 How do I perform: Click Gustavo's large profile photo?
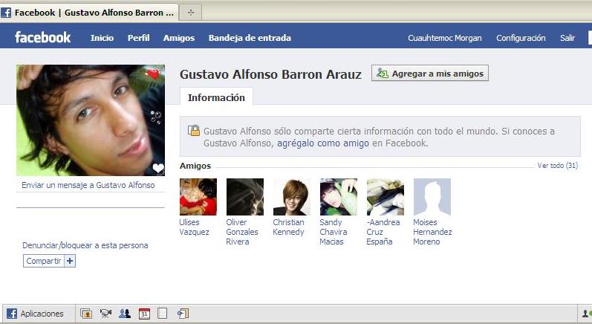tap(91, 120)
